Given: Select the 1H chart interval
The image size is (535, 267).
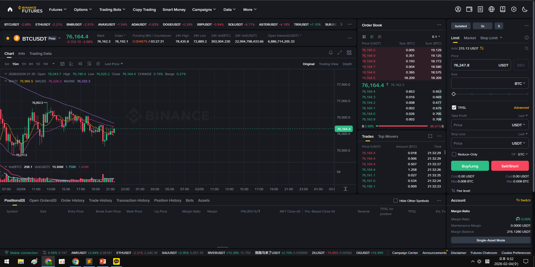Looking at the screenshot, I should pyautogui.click(x=24, y=64).
